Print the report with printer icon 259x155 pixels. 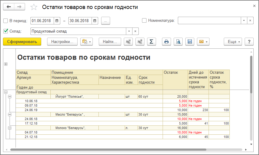point(166,42)
